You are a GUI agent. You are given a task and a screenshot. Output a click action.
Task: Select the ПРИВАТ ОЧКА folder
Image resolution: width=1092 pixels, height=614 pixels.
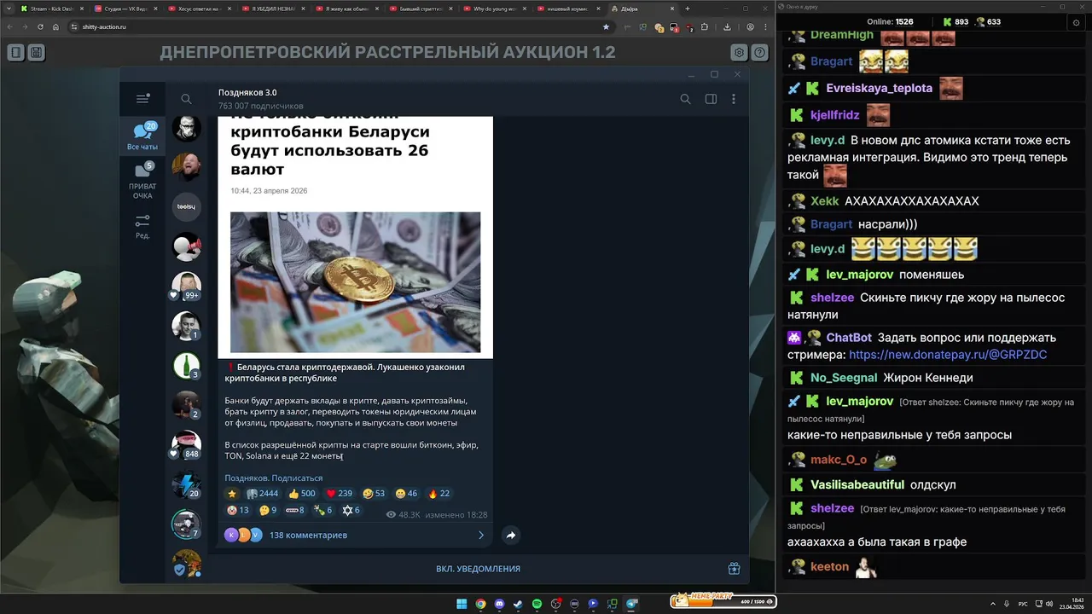[142, 182]
